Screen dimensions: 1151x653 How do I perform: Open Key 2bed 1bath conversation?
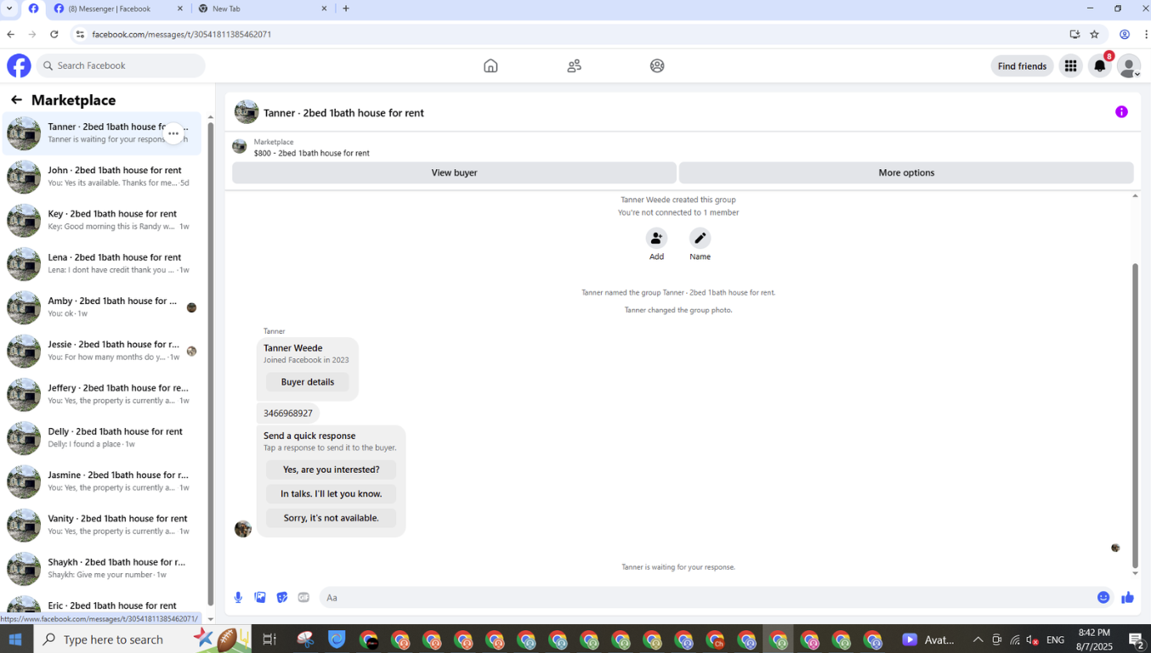click(x=102, y=220)
